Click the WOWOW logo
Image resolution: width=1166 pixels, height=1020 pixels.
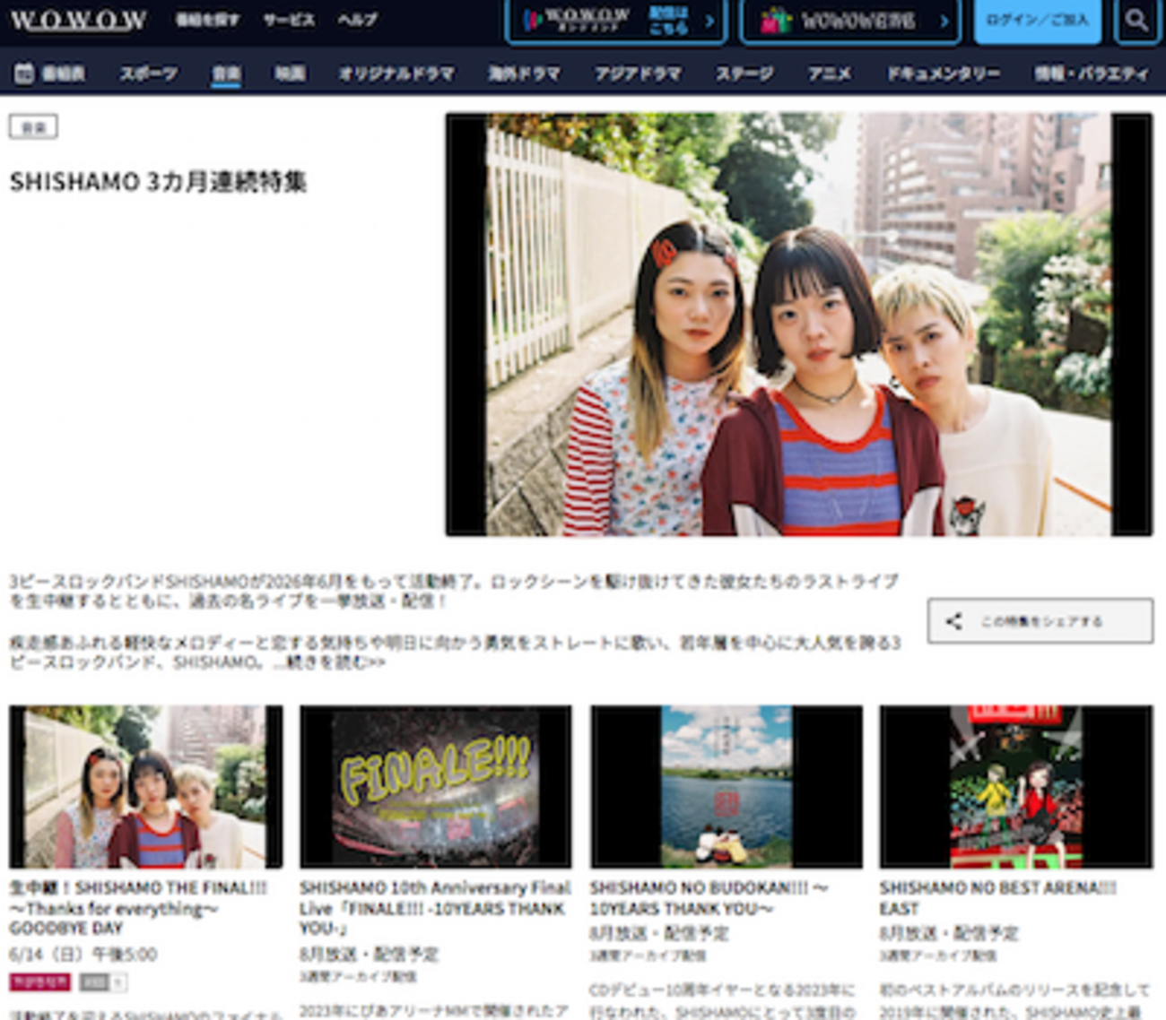(x=78, y=20)
